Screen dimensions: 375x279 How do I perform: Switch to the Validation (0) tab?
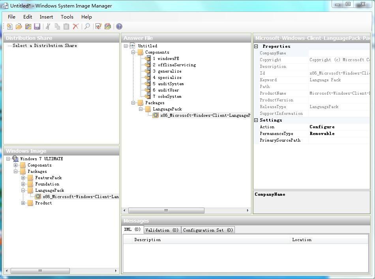pos(162,230)
